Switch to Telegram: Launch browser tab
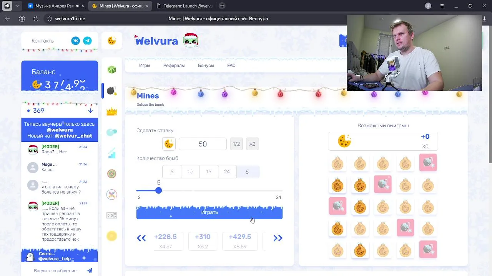 pyautogui.click(x=184, y=6)
